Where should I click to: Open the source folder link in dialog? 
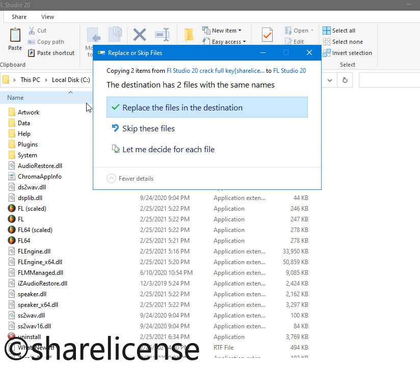[216, 71]
